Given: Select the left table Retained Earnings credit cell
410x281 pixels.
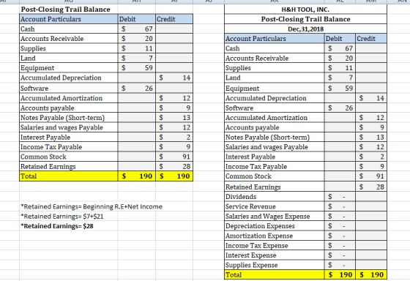Looking at the screenshot, I should tap(174, 166).
